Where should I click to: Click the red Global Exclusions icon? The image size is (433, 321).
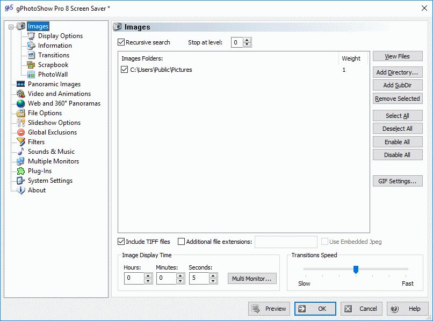pyautogui.click(x=21, y=132)
